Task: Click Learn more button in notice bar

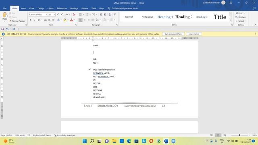Action: 193,34
